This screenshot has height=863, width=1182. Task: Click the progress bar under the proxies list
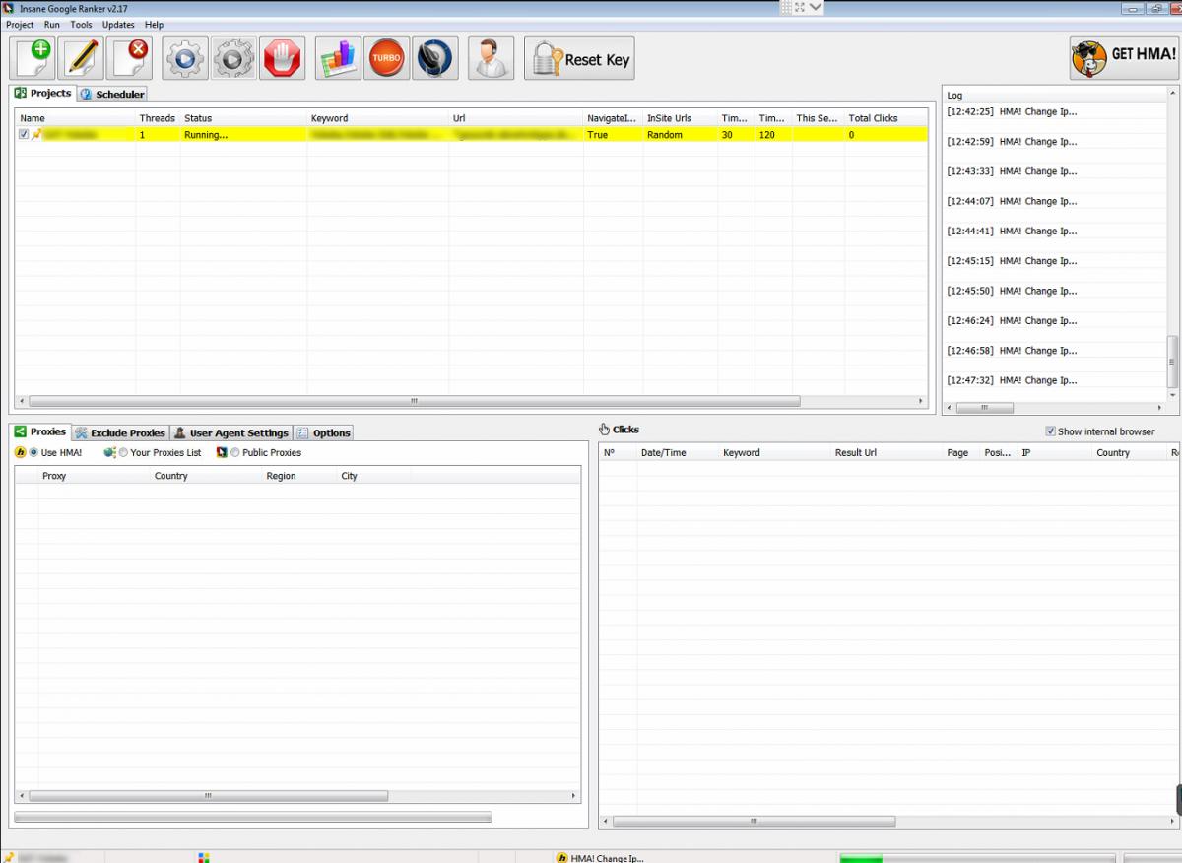(x=252, y=817)
